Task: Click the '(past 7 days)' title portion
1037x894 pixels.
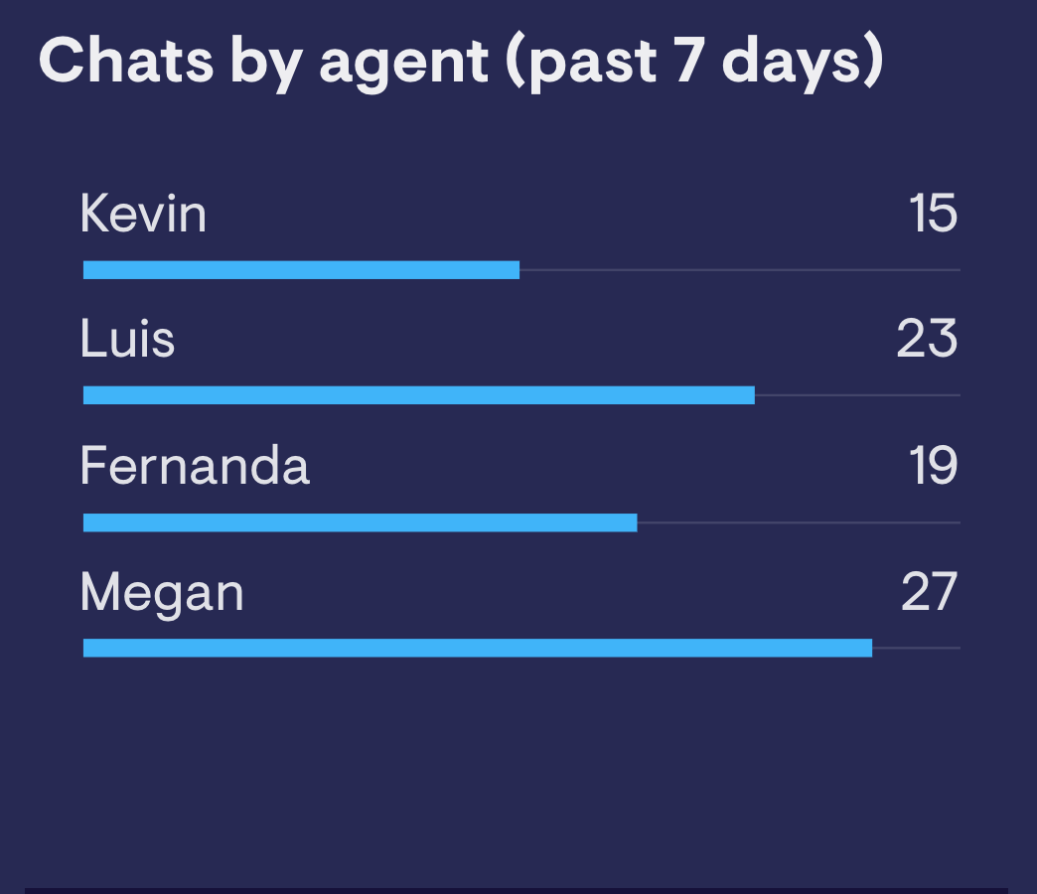Action: coord(694,63)
